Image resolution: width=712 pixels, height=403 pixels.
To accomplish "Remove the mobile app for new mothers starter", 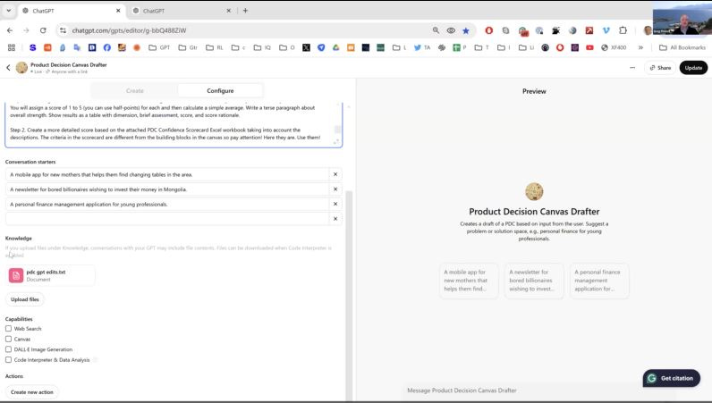I will tap(335, 174).
